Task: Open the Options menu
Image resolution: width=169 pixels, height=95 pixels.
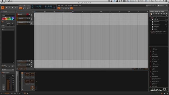Action: pyautogui.click(x=75, y=5)
